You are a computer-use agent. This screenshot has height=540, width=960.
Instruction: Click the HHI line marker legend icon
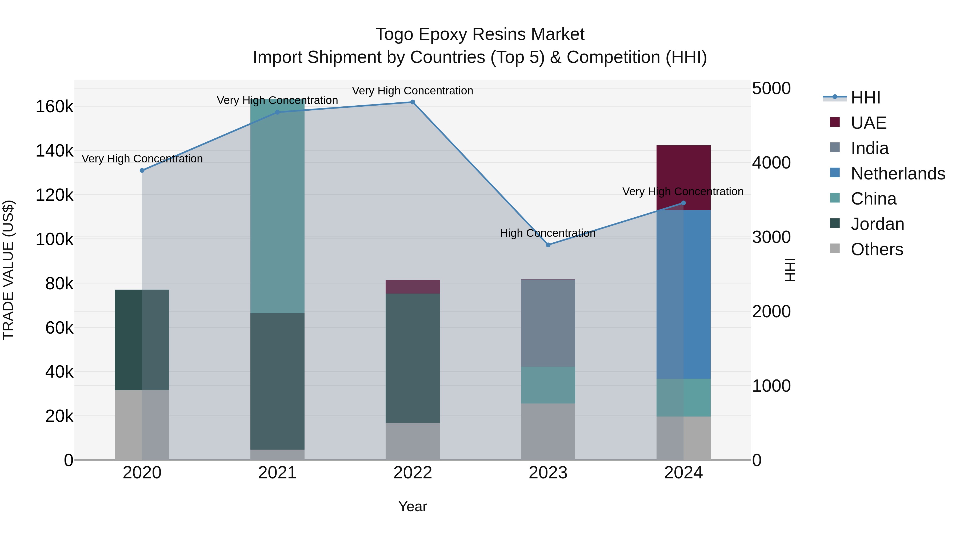point(835,97)
